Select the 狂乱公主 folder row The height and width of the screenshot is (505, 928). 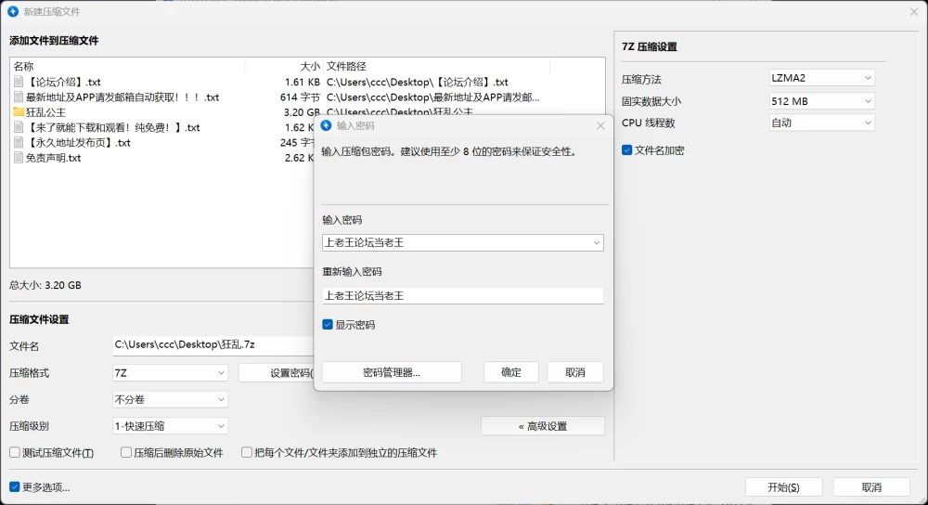(x=307, y=112)
